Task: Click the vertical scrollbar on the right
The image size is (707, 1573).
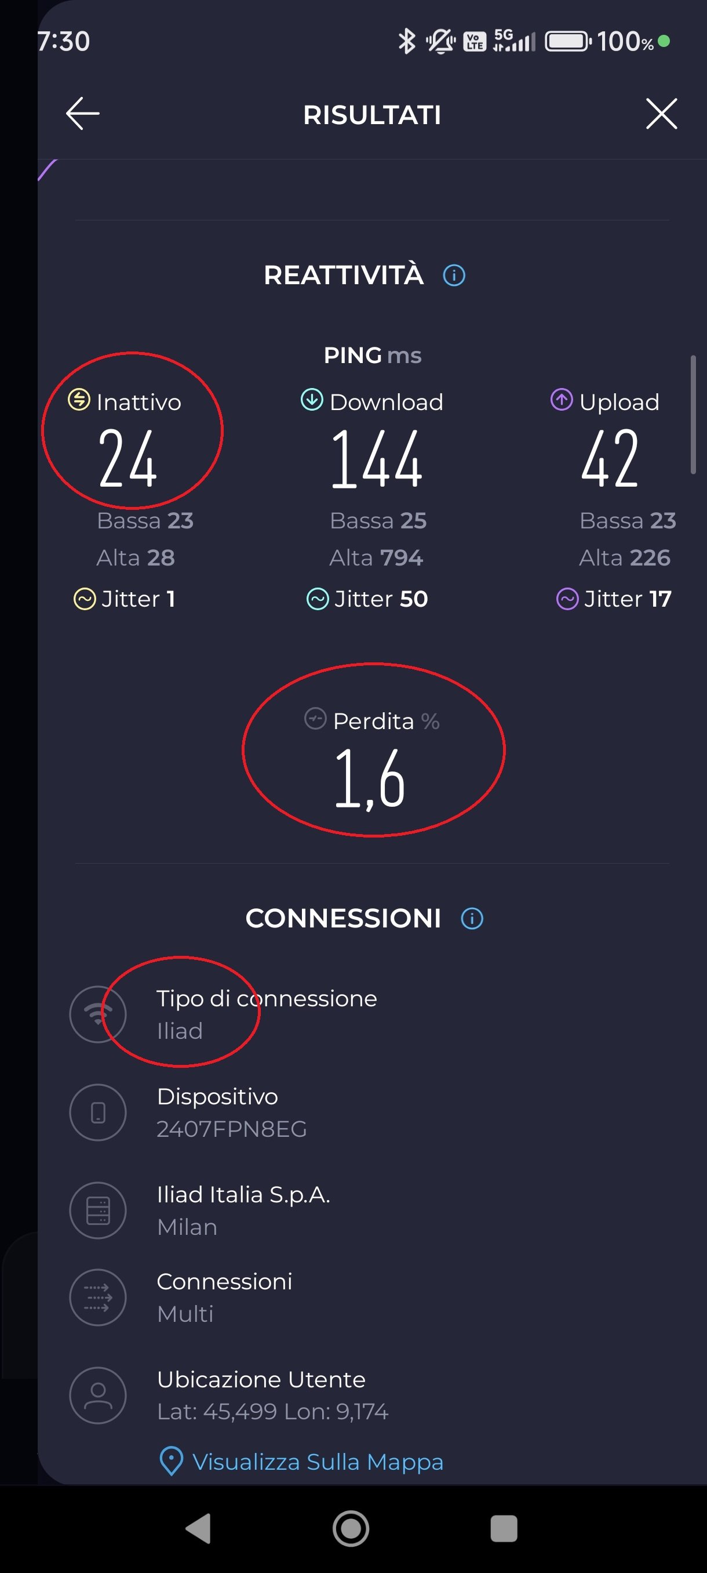Action: click(693, 415)
